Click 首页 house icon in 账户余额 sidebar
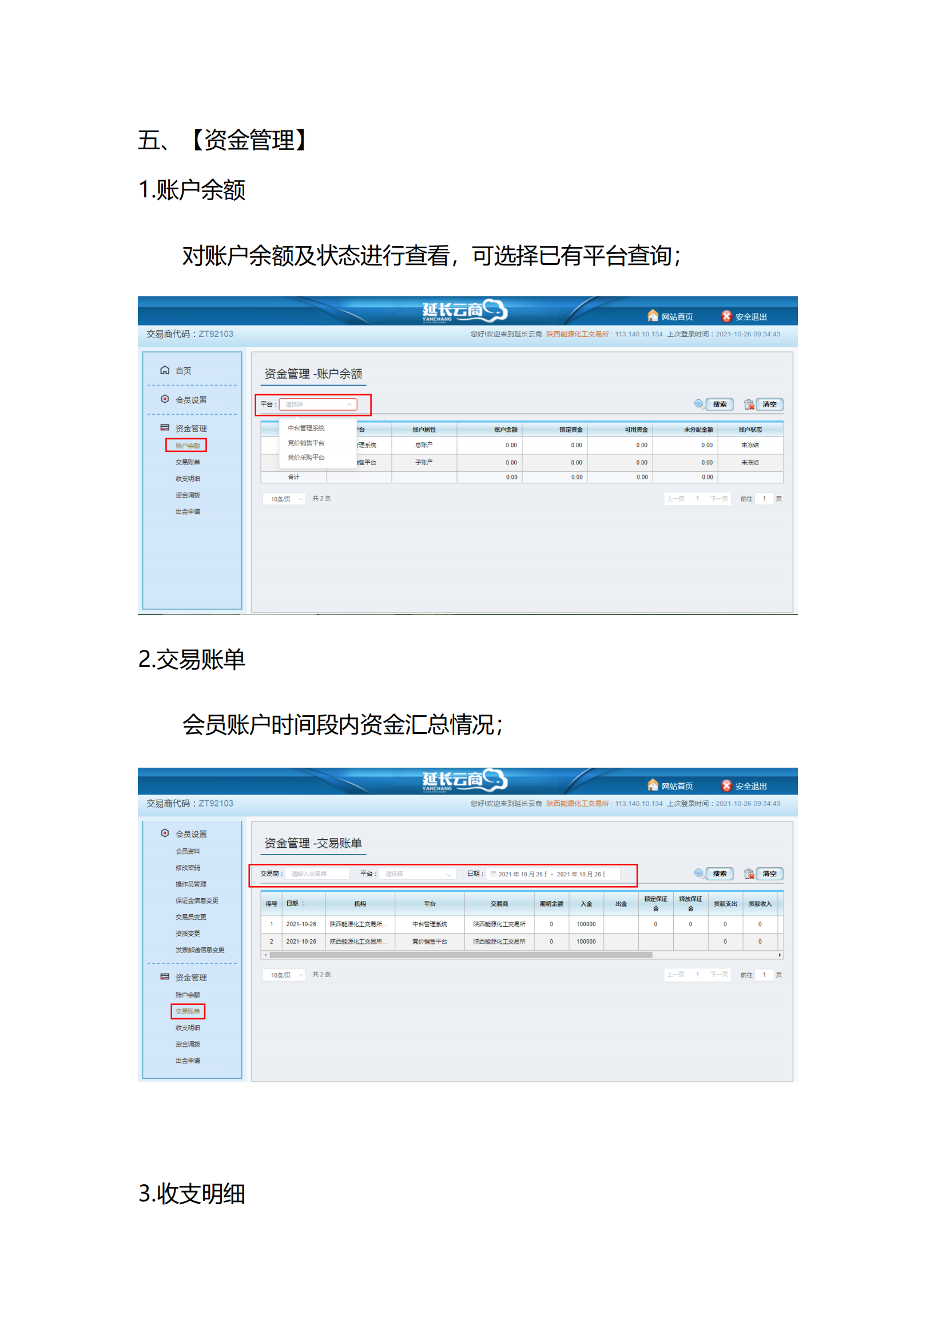This screenshot has height=1338, width=946. click(165, 370)
